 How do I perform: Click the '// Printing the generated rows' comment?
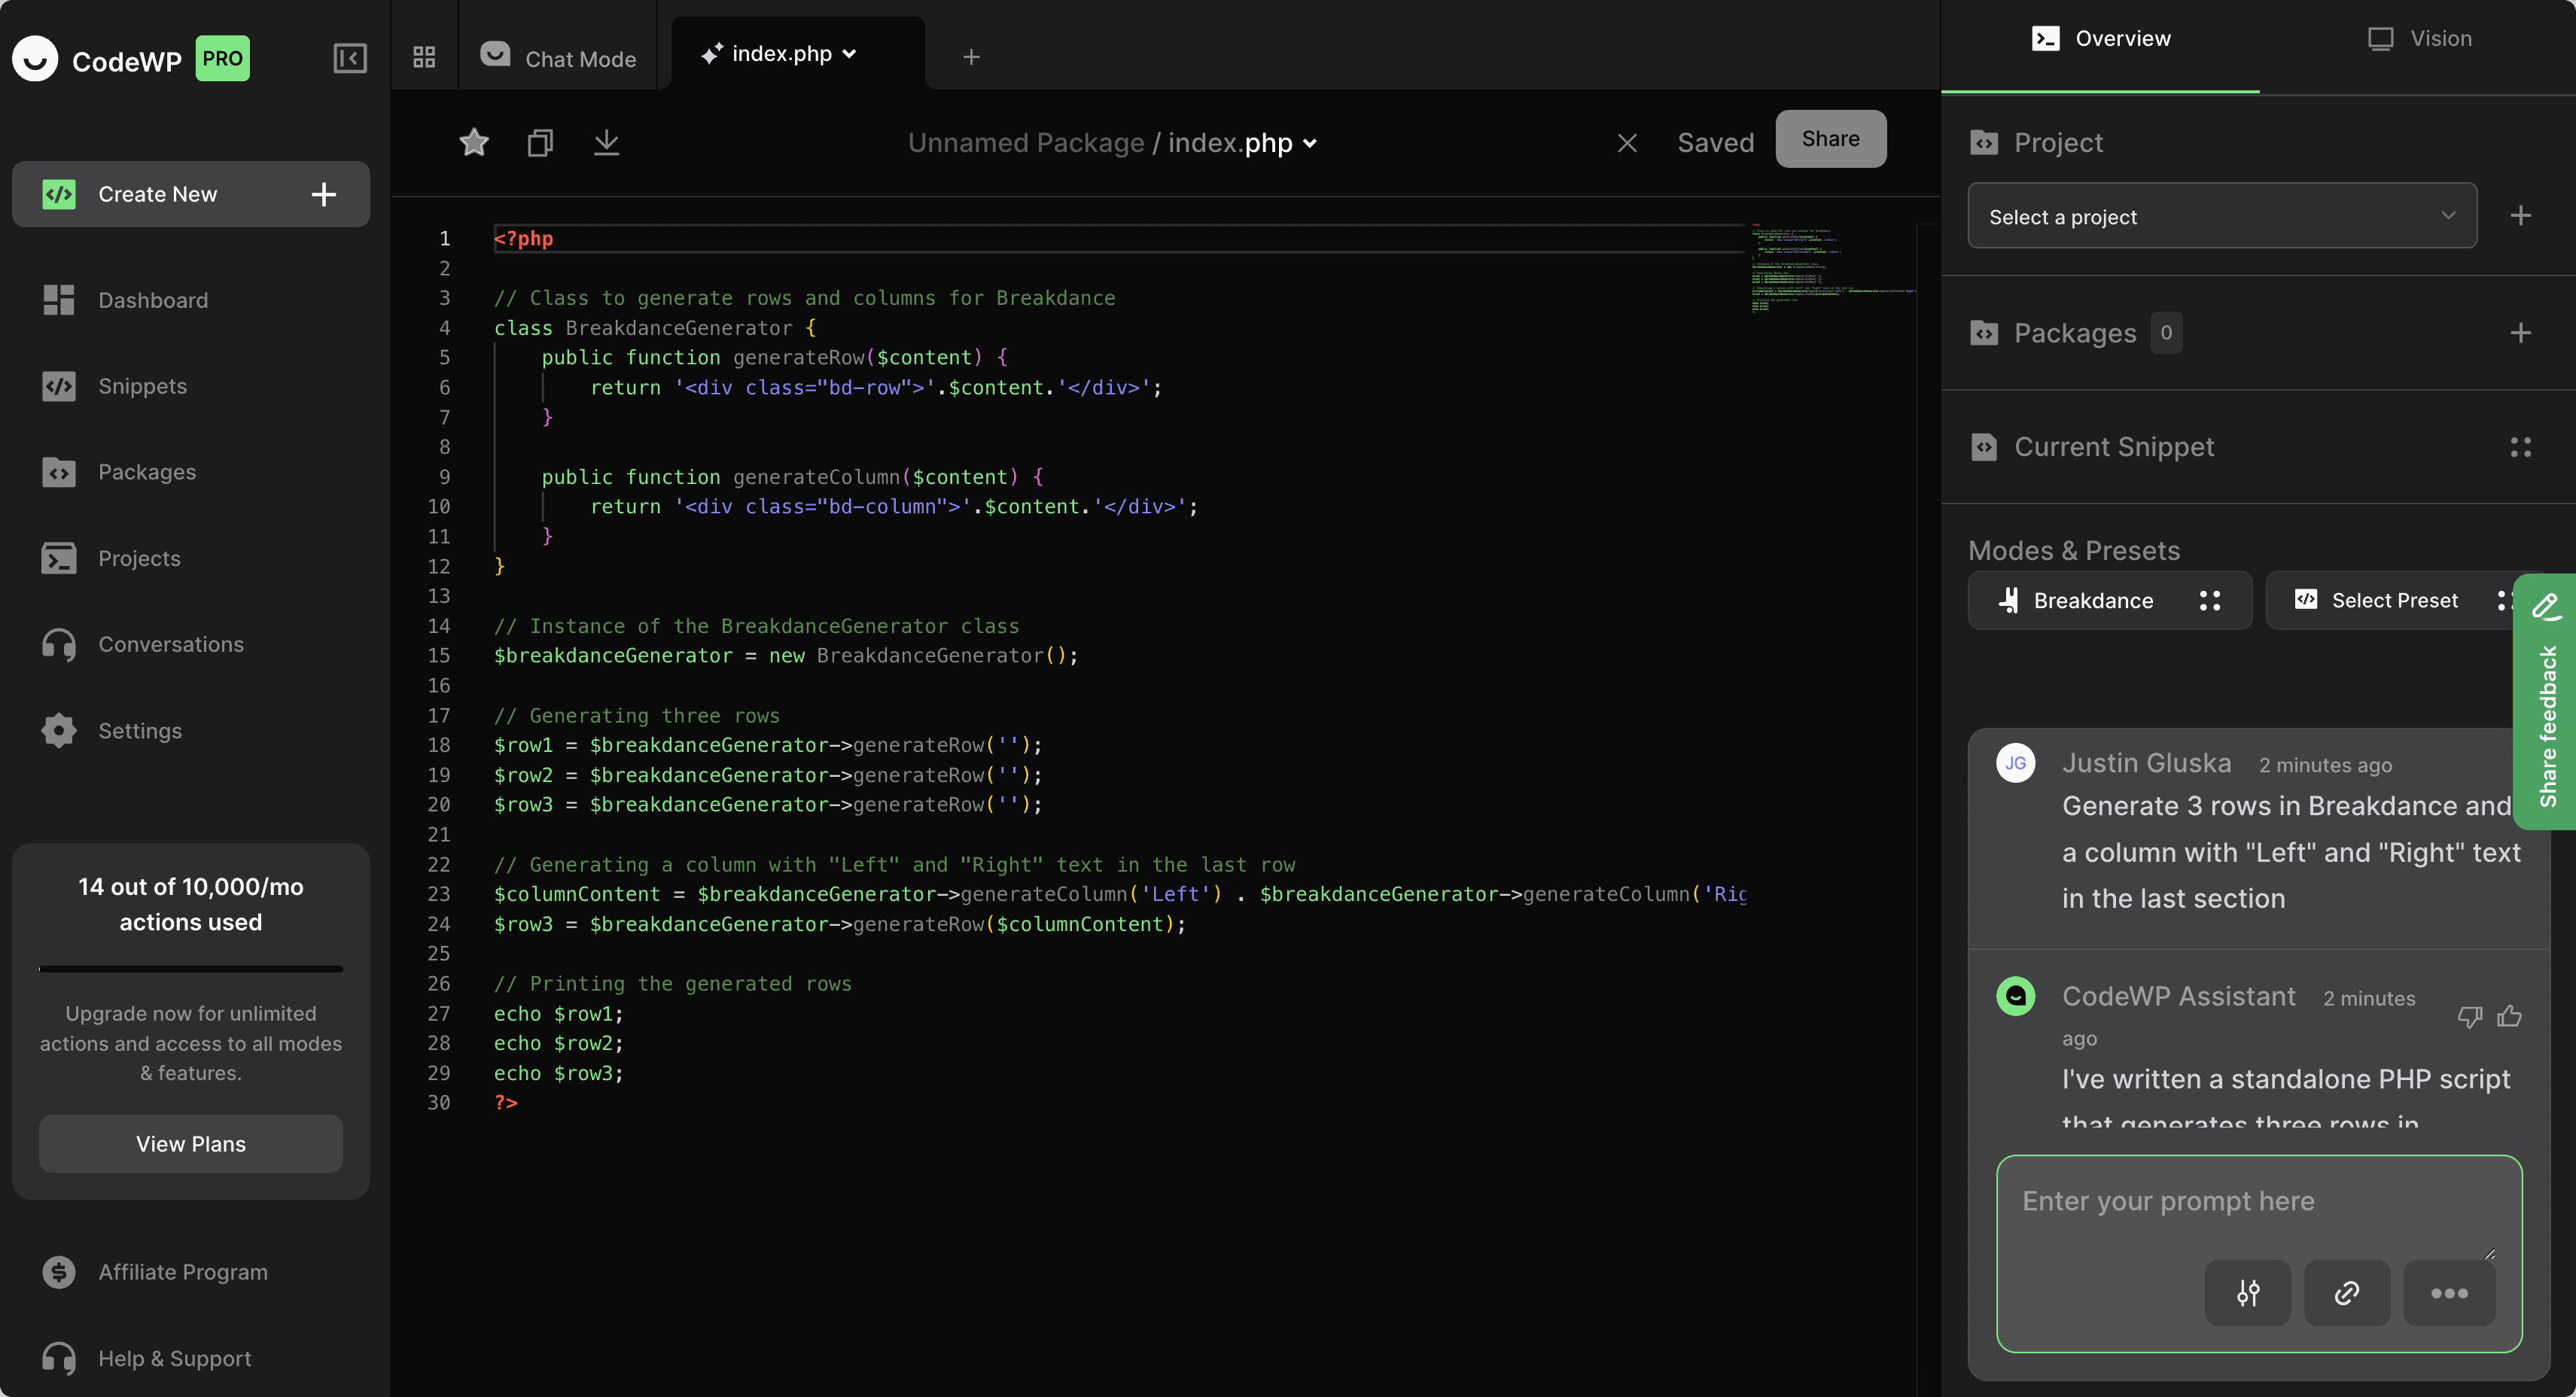(x=673, y=984)
